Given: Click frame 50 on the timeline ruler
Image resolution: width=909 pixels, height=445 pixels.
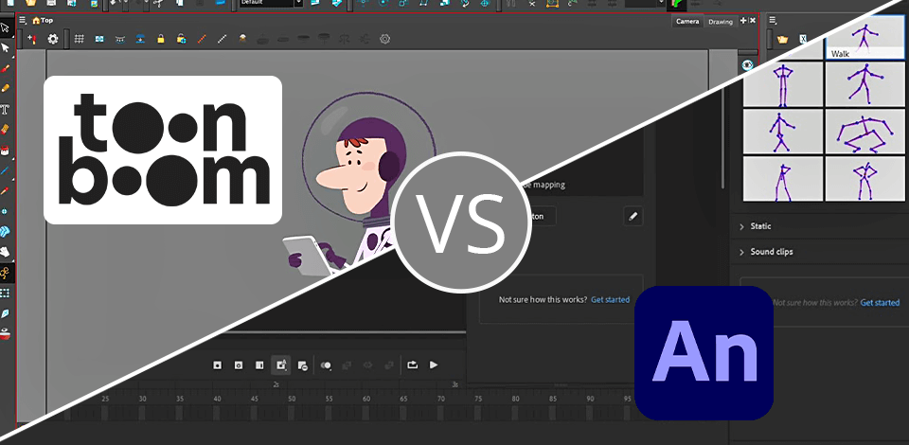Looking at the screenshot, I should point(292,399).
